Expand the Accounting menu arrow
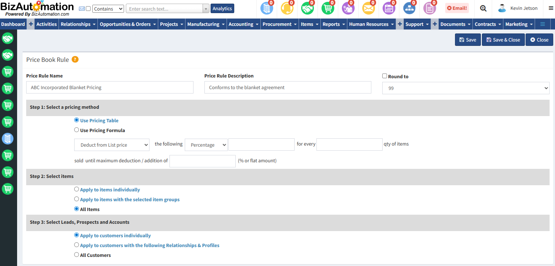This screenshot has width=555, height=266. (257, 24)
